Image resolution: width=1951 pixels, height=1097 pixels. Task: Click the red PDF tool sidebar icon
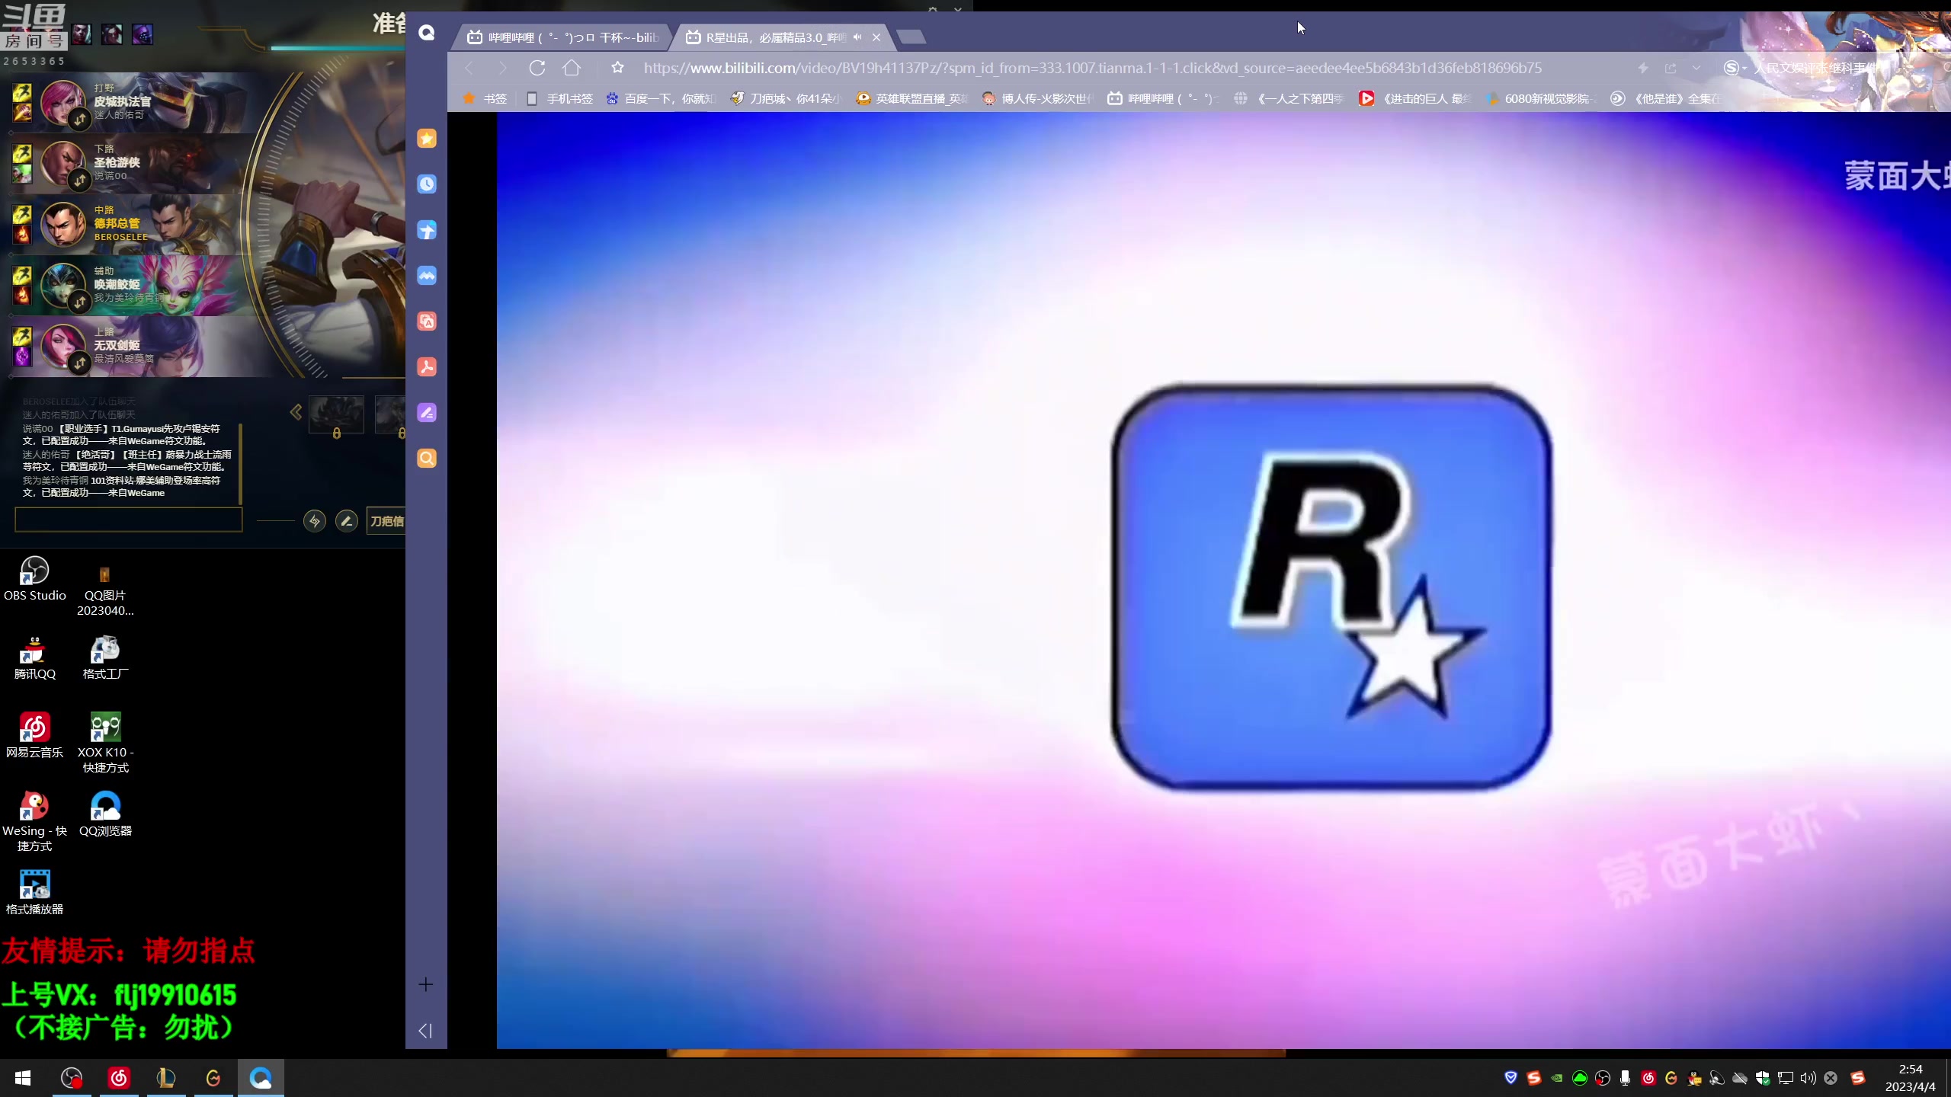tap(427, 366)
